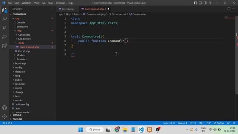This screenshot has width=238, height=134.
Task: Open the Selection menu
Action: 26,3
